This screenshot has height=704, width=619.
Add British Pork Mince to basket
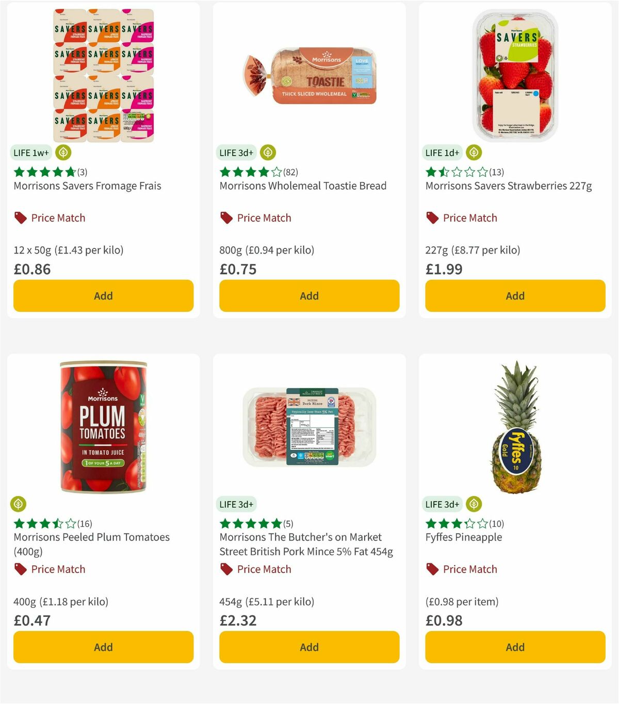(308, 647)
